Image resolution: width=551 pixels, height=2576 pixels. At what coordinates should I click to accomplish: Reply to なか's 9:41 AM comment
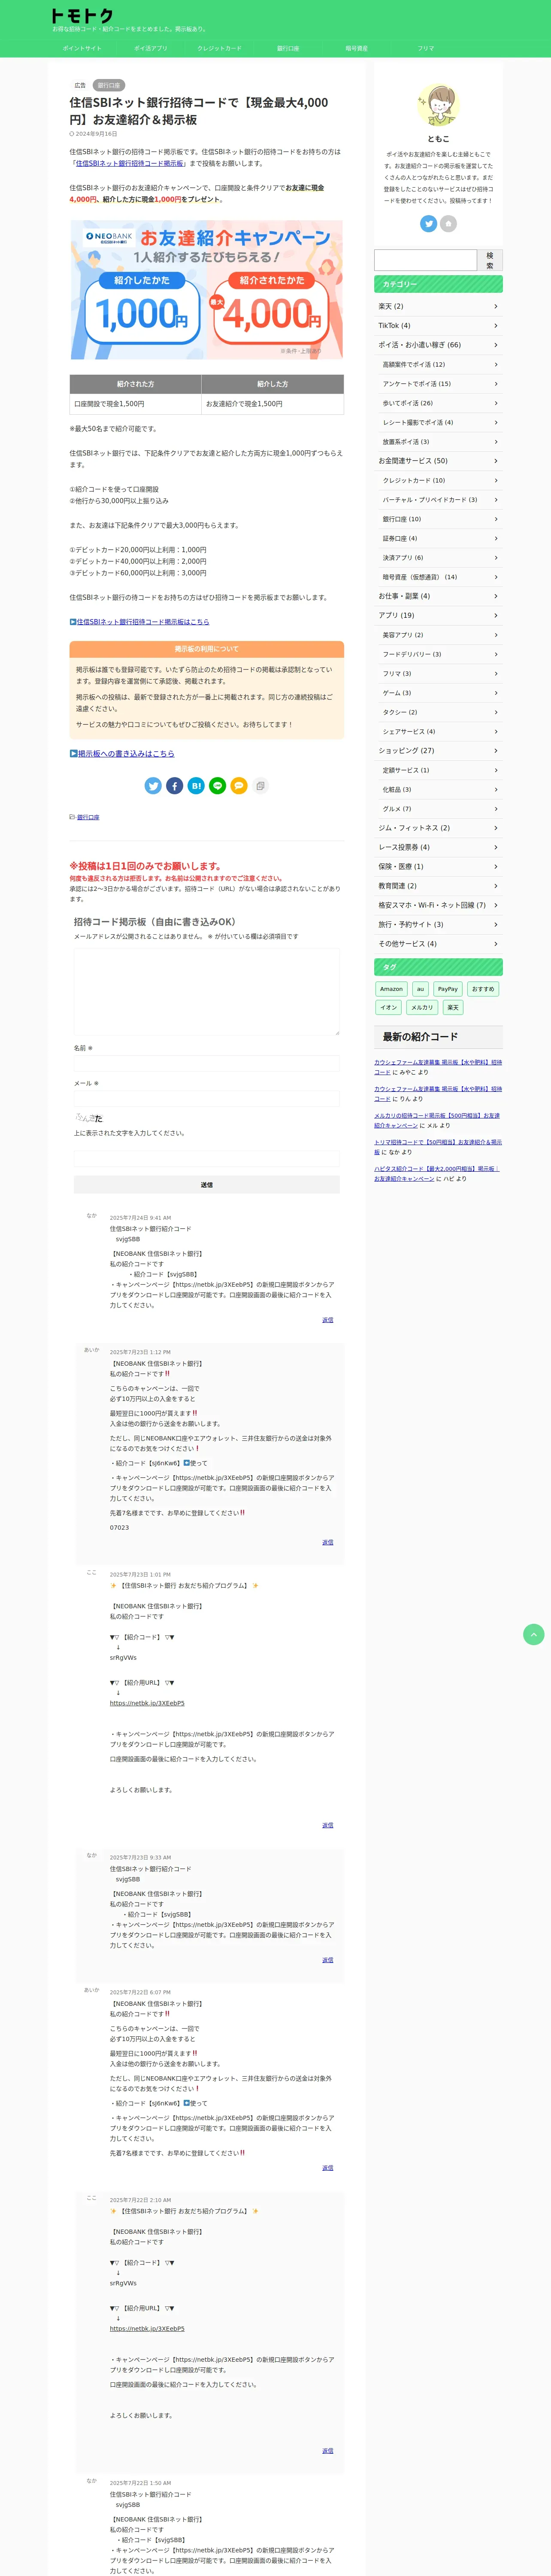click(x=328, y=1320)
